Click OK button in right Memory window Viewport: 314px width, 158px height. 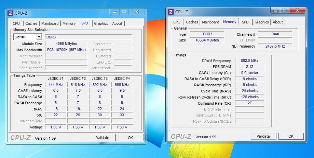pyautogui.click(x=291, y=136)
